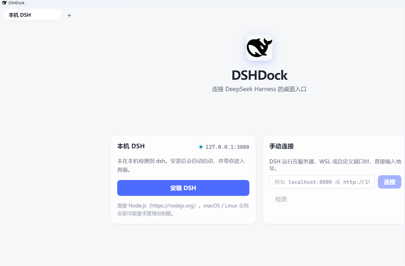This screenshot has height=266, width=405.
Task: Click the DSHDock window title text
Action: click(x=16, y=3)
